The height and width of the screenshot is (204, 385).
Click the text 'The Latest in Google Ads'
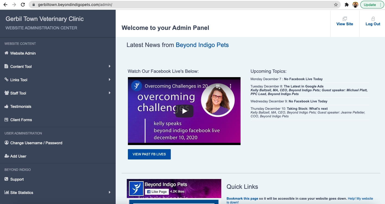pyautogui.click(x=304, y=86)
